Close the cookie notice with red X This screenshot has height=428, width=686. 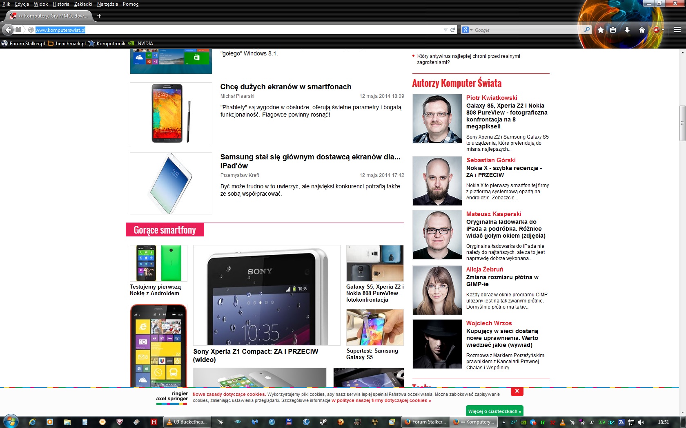(x=517, y=391)
